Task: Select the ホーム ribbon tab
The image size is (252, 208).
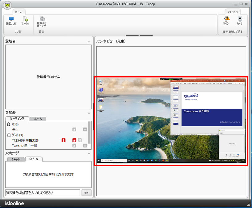Action: (19, 12)
